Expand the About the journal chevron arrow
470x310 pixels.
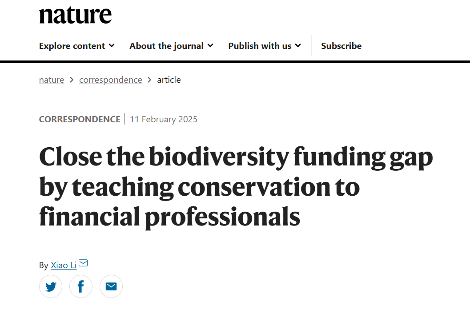tap(210, 45)
